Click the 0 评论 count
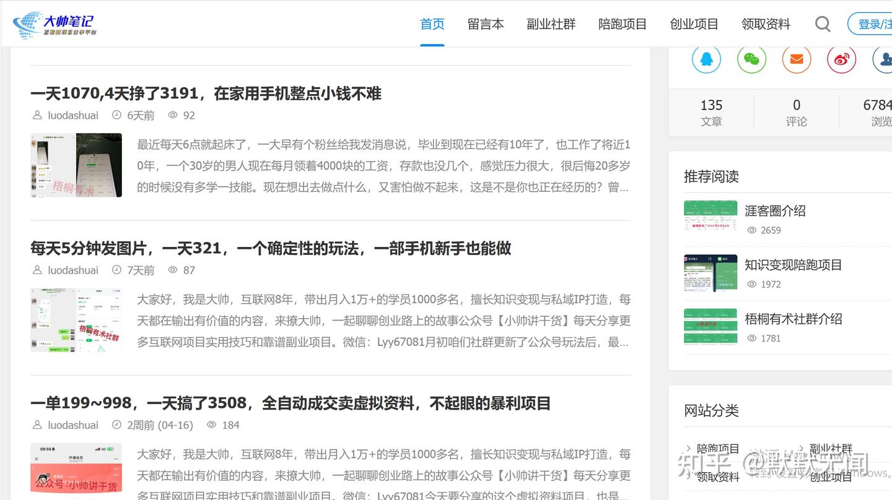892x500 pixels. click(x=797, y=113)
